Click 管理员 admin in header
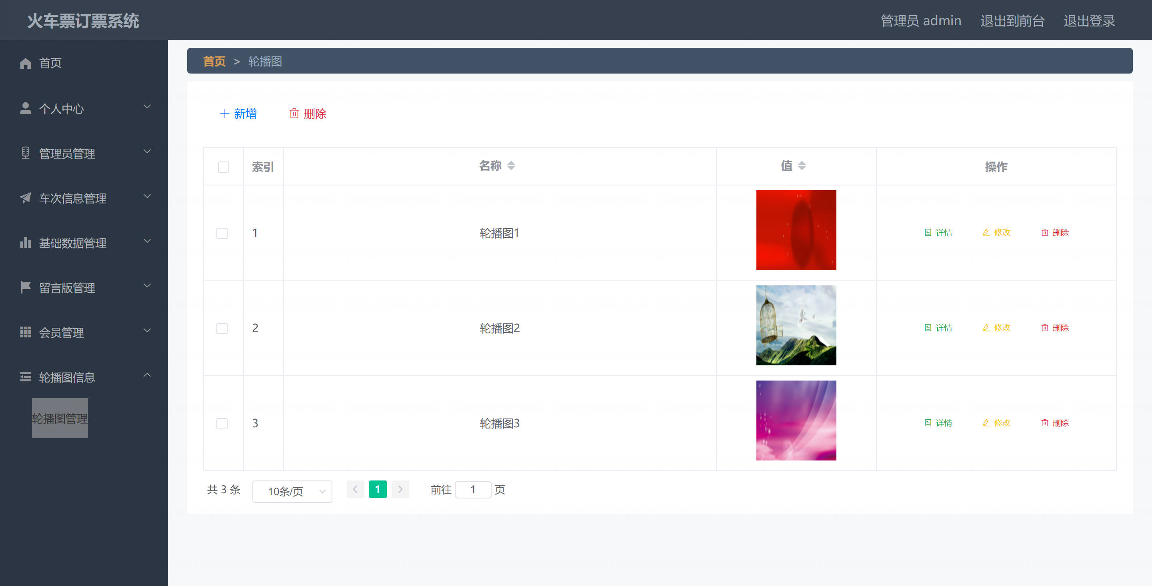Viewport: 1152px width, 586px height. (921, 20)
